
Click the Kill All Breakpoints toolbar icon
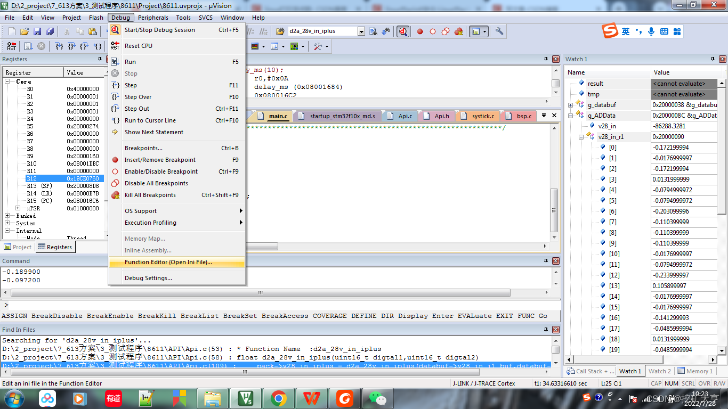point(458,31)
